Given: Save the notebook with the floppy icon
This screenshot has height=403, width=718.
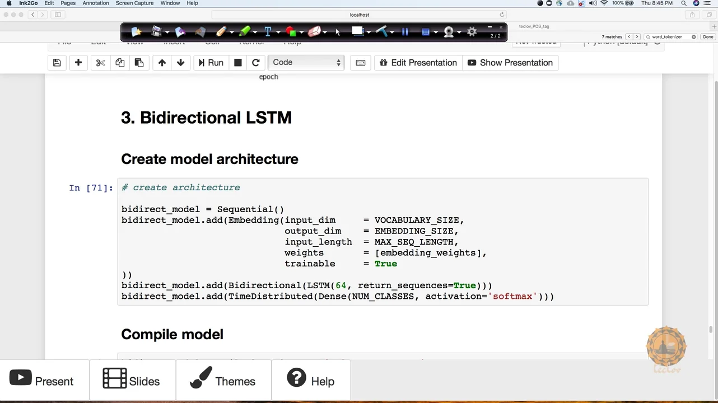Looking at the screenshot, I should [x=57, y=63].
